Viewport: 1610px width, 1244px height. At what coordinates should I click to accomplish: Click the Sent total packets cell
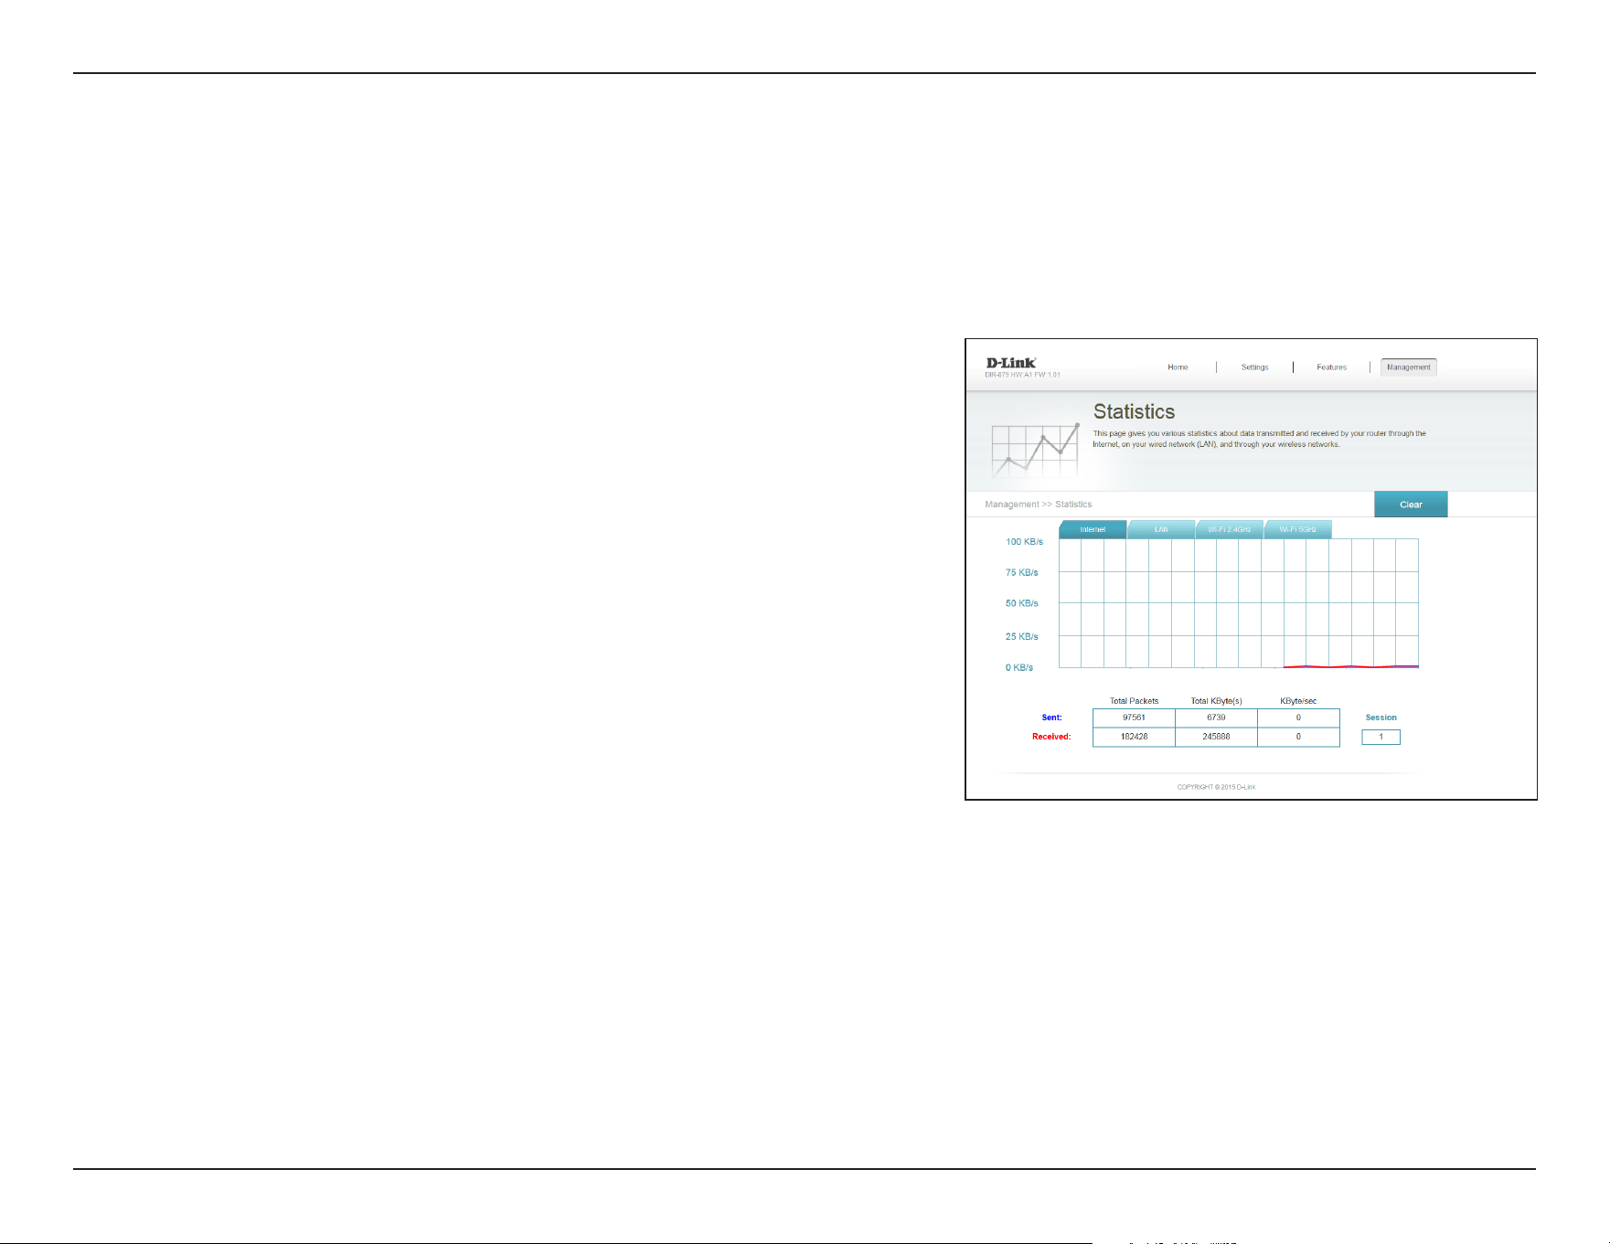[x=1134, y=718]
